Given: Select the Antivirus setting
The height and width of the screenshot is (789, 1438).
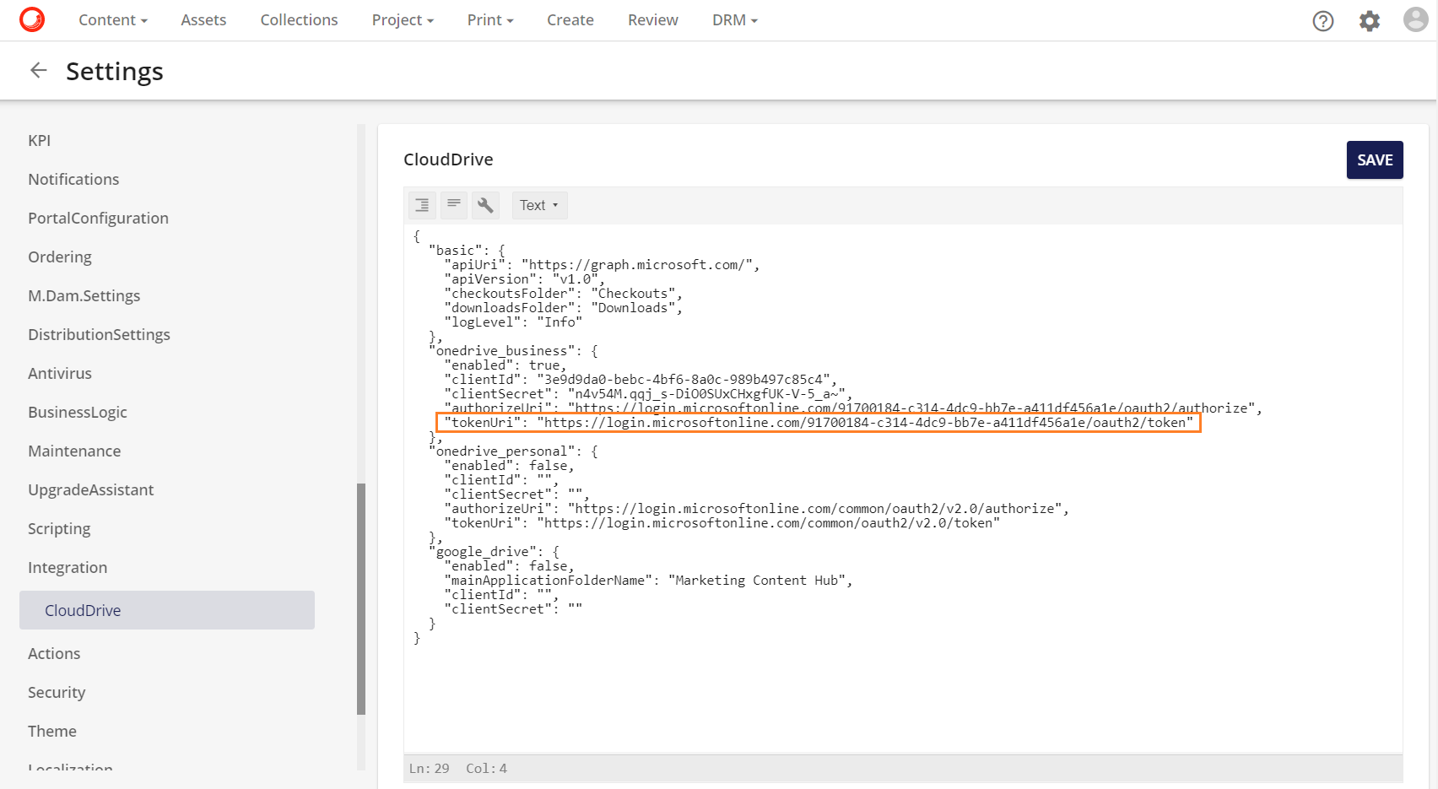Looking at the screenshot, I should click(60, 373).
